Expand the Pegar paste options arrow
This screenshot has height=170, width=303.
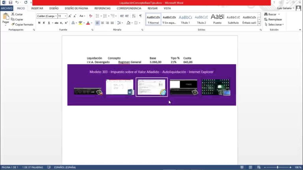pos(6,26)
